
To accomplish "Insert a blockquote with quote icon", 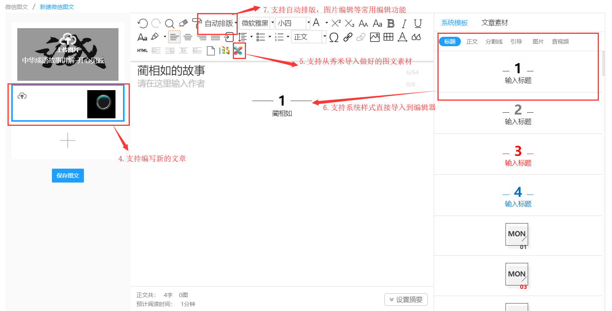I will click(x=416, y=37).
